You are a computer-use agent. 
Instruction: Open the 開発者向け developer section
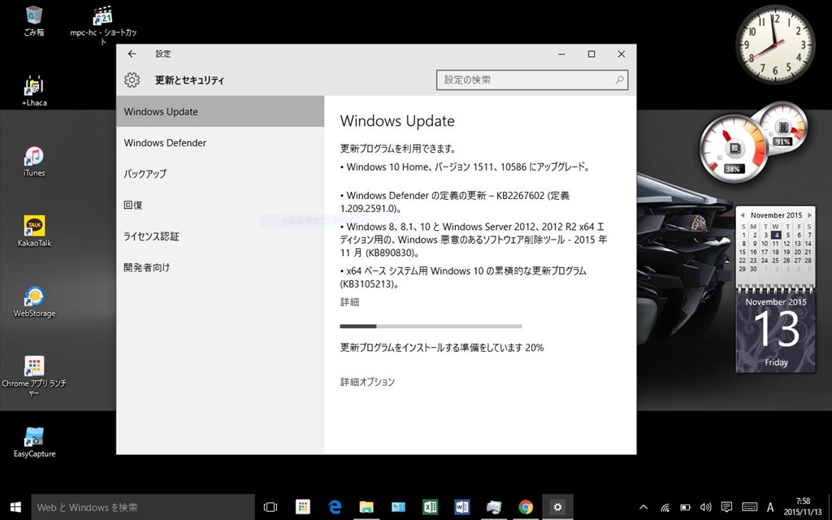coord(220,267)
